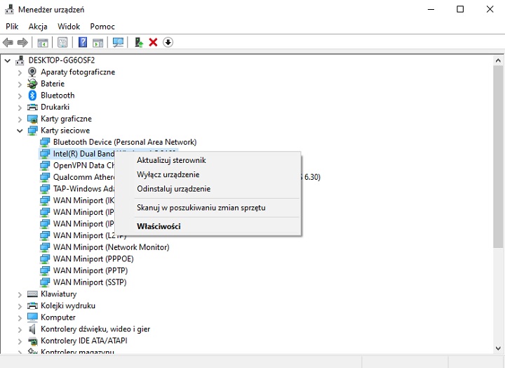Select Wyłącz urządzenie in context menu
Screen dimensions: 505x368
(x=168, y=175)
